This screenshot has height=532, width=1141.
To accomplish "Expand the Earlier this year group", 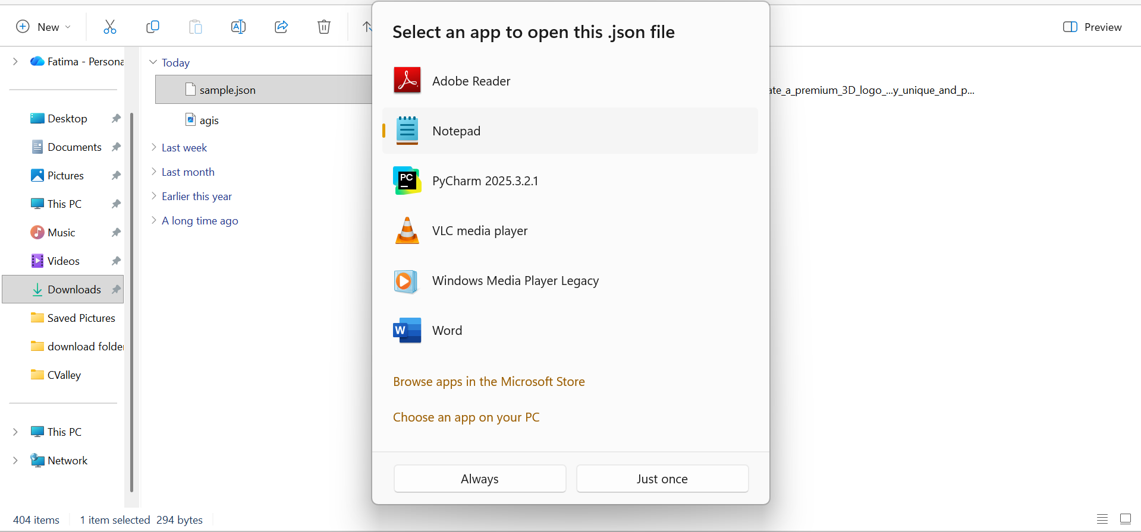I will (154, 196).
